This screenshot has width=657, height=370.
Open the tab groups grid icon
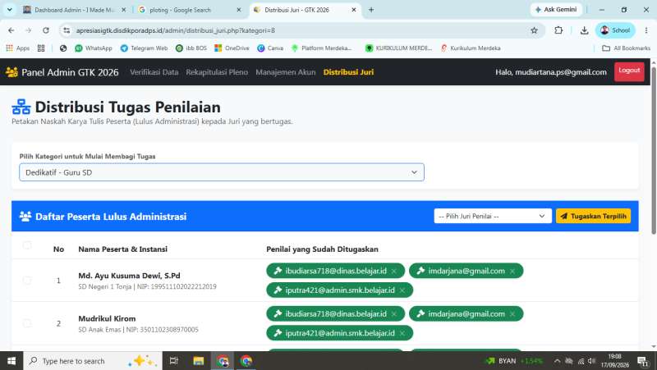coord(41,48)
